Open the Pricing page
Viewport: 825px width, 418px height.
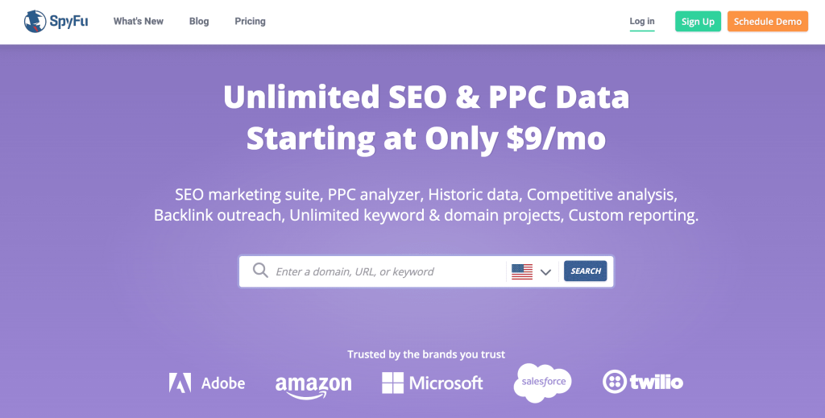[x=250, y=21]
